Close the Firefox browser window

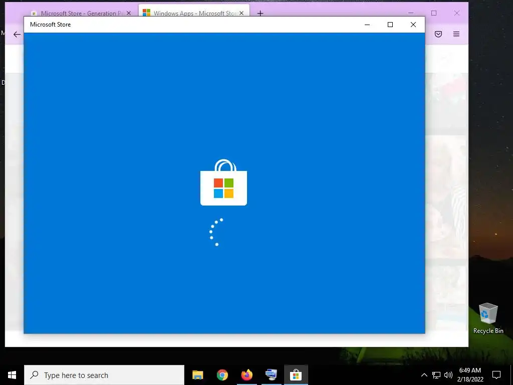pyautogui.click(x=457, y=13)
